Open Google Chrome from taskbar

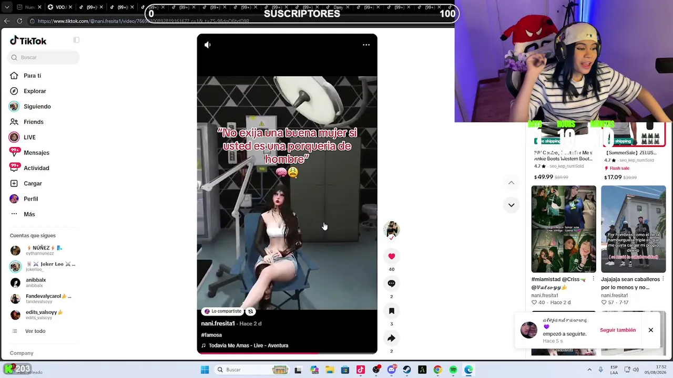click(437, 370)
